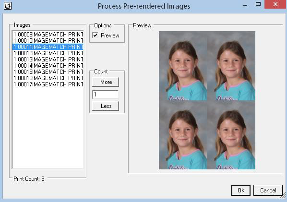287x202 pixels.
Task: Select the highlighted 00011 IMAGEMATCH PRINT entry
Action: click(x=48, y=47)
